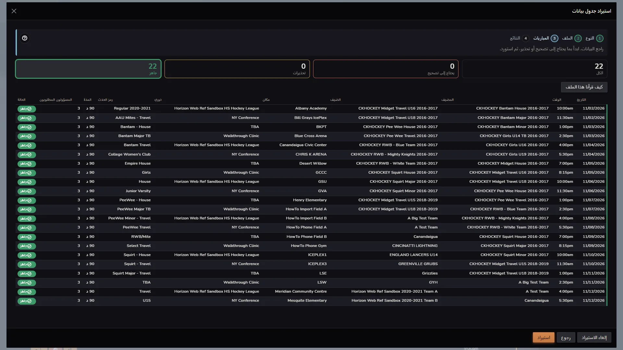Screen dimensions: 623x350
Task: Click the المضيف home team column header
Action: click(x=447, y=100)
